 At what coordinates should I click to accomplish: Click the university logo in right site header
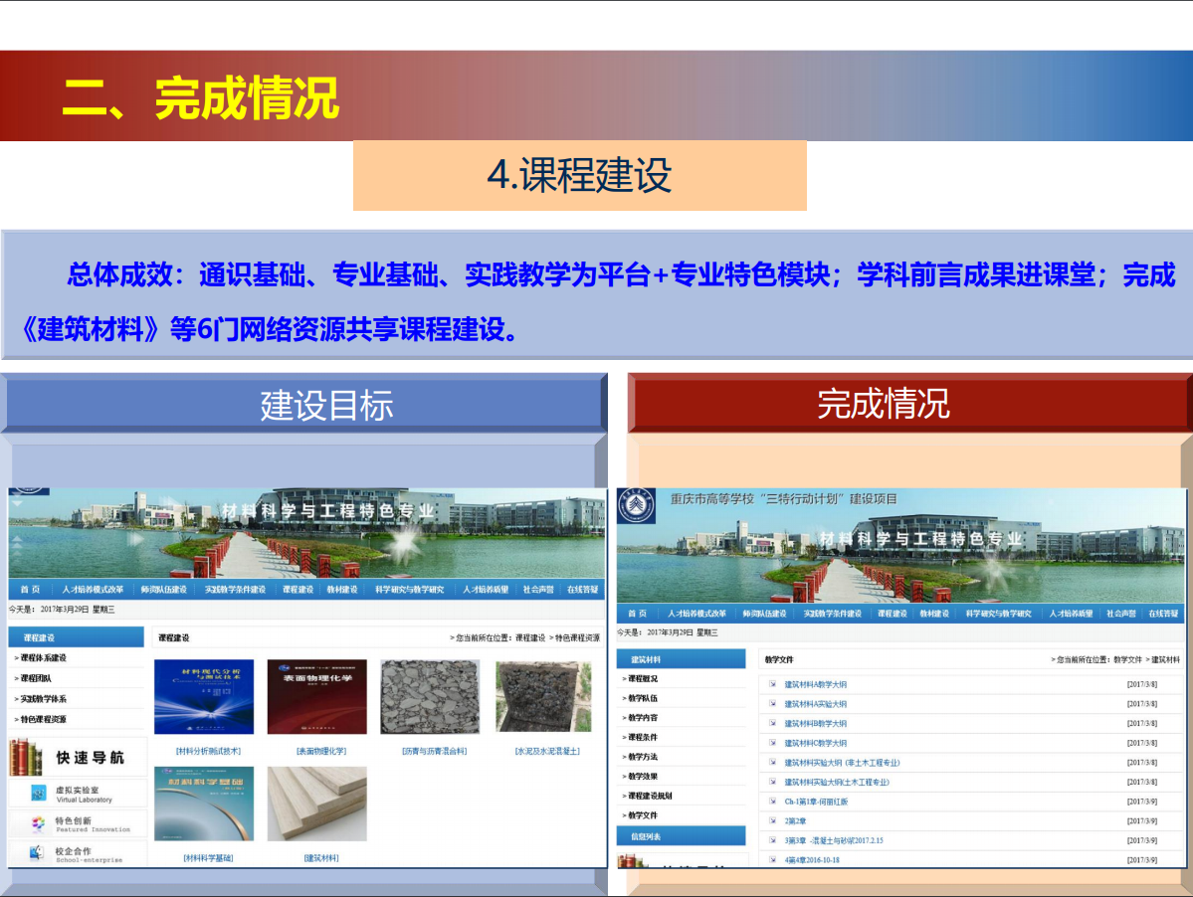(x=631, y=505)
